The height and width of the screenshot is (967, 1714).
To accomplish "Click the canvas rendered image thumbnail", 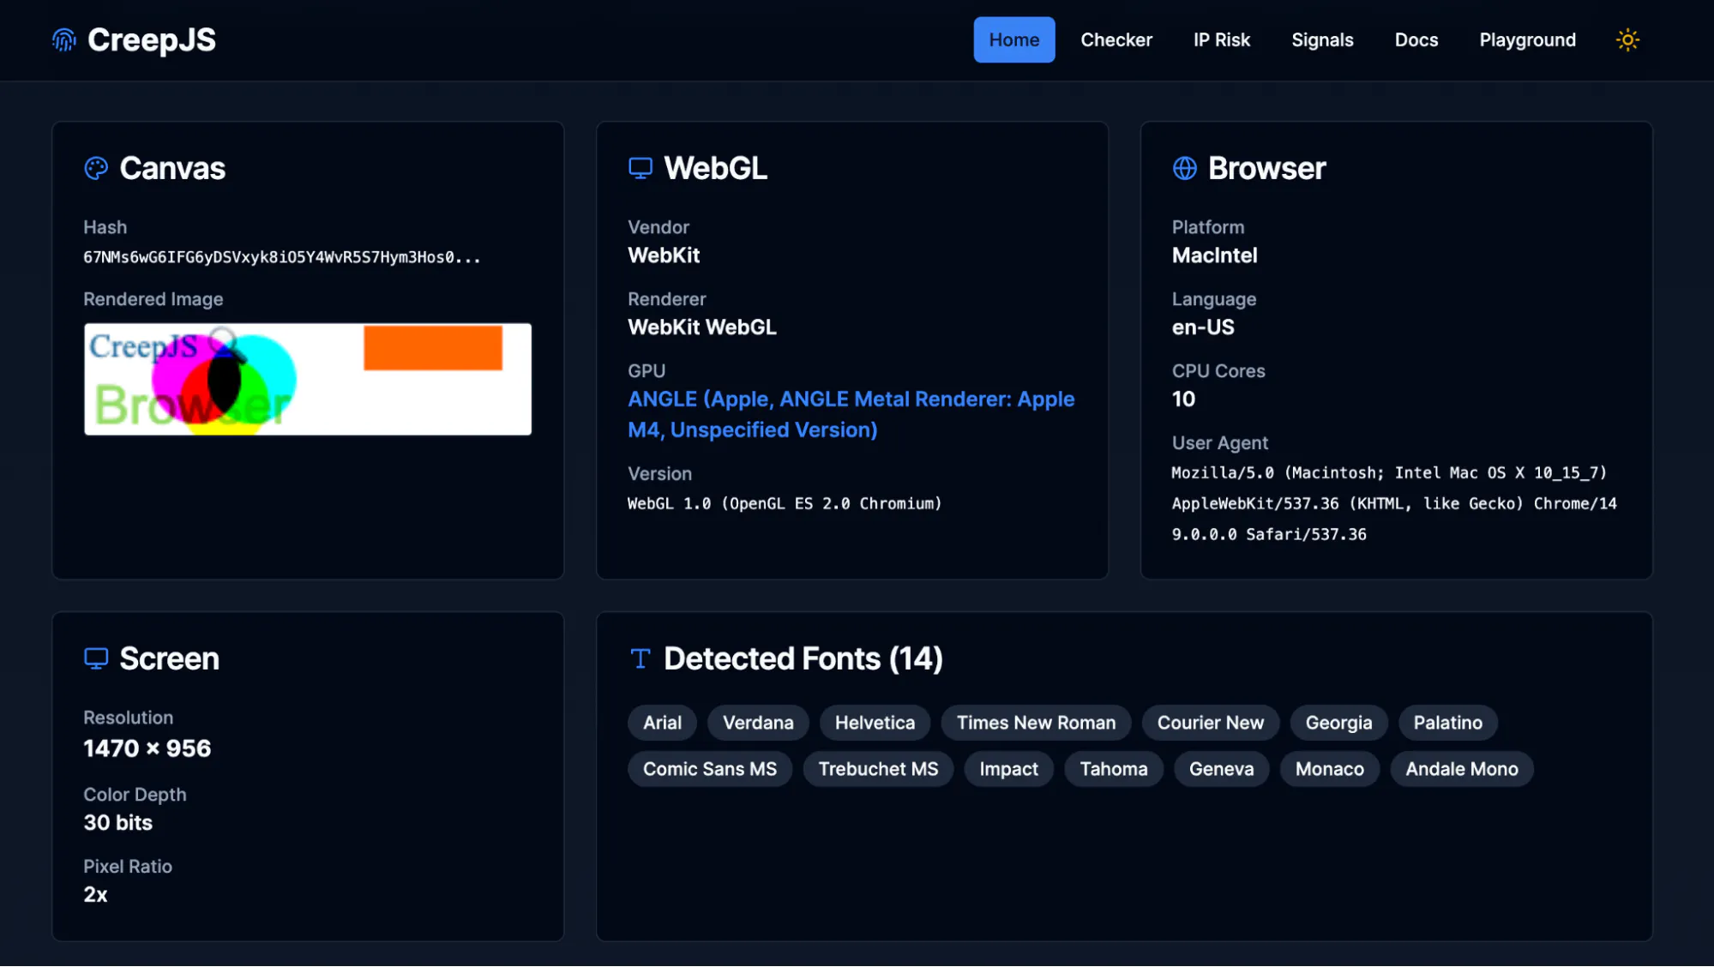I will coord(308,379).
